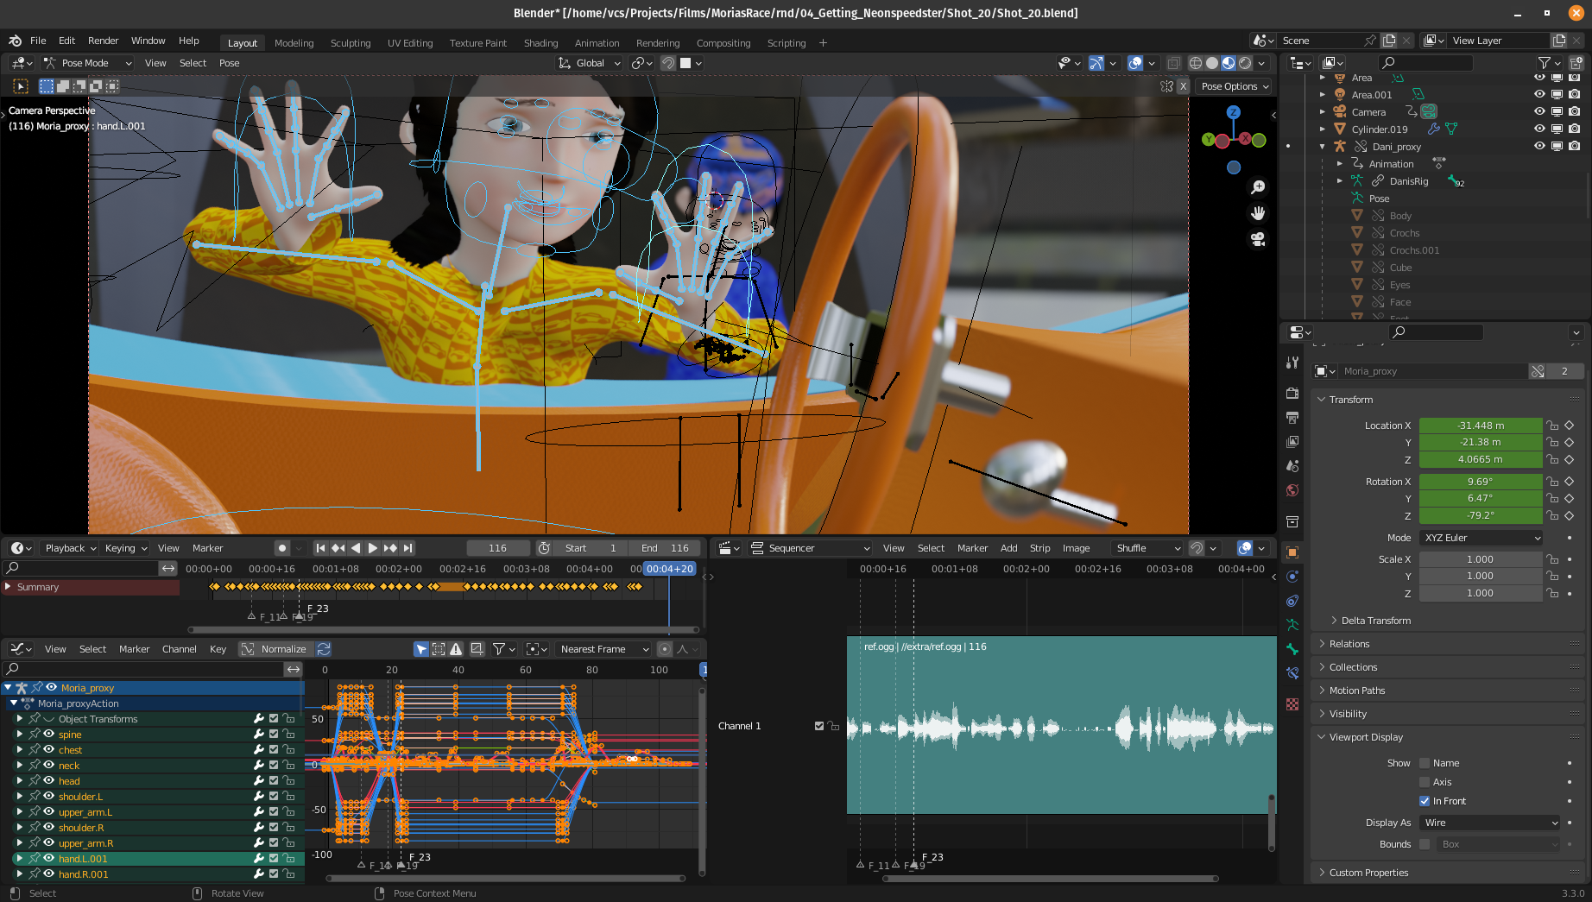Open the XYZ Euler rotation mode dropdown

click(1481, 538)
